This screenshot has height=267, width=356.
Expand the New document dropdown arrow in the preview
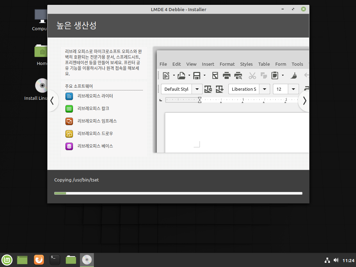pyautogui.click(x=174, y=75)
